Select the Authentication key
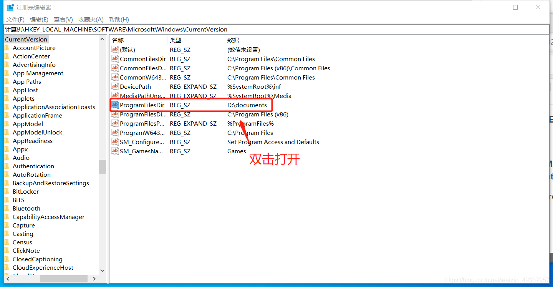Image resolution: width=553 pixels, height=287 pixels. click(x=33, y=166)
